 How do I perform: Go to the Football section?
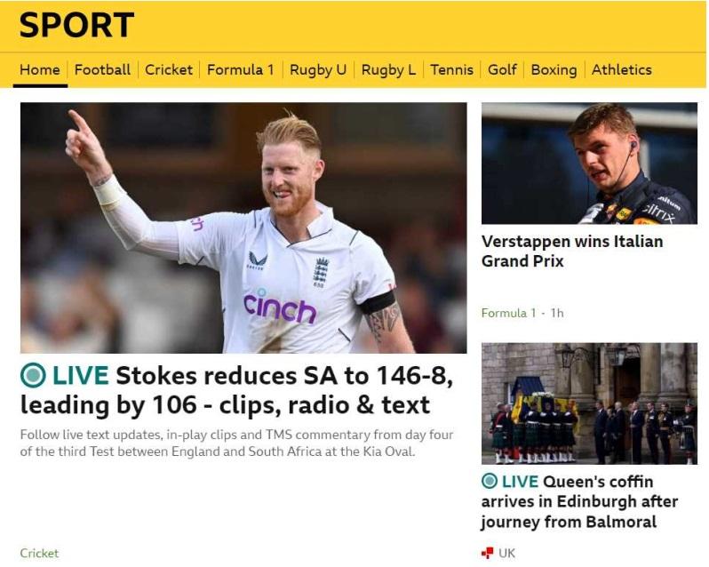click(x=102, y=69)
